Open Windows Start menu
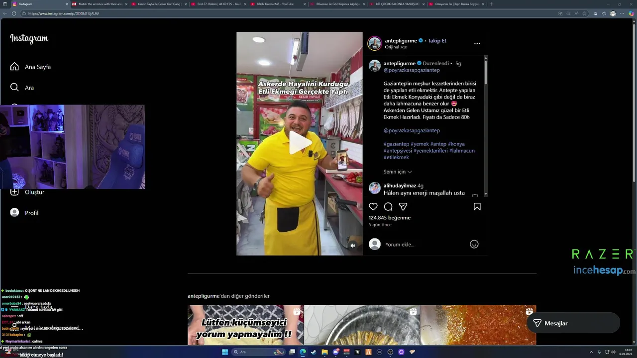This screenshot has width=637, height=358. click(x=225, y=352)
